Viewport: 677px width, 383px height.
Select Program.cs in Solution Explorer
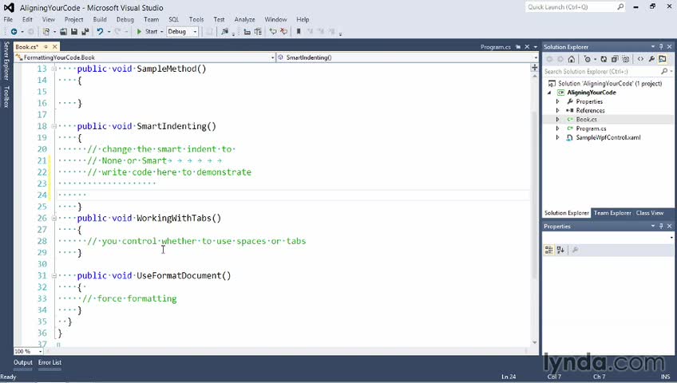[591, 128]
